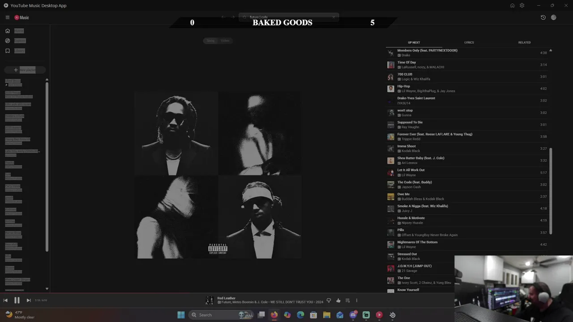Open Microsoft Edge from the taskbar

click(x=300, y=315)
